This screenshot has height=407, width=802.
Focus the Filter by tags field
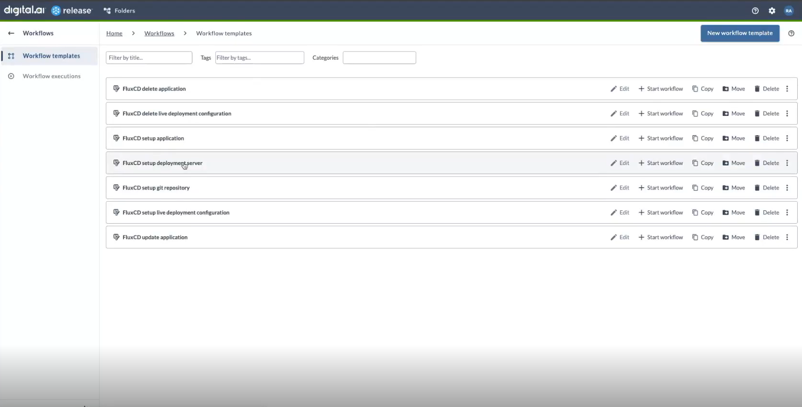pos(260,58)
